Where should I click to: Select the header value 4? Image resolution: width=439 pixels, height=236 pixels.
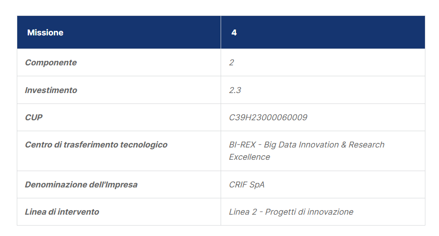coord(234,33)
